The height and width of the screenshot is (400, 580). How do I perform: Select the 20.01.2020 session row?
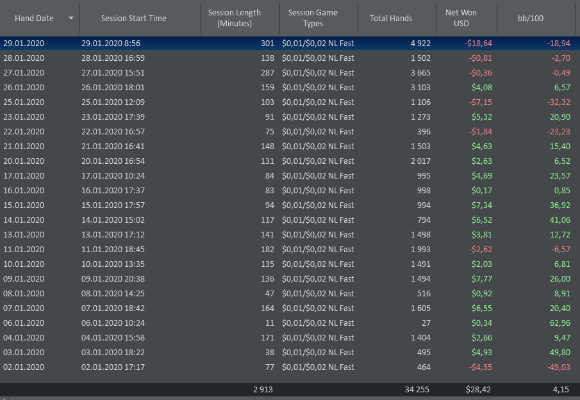pyautogui.click(x=290, y=161)
